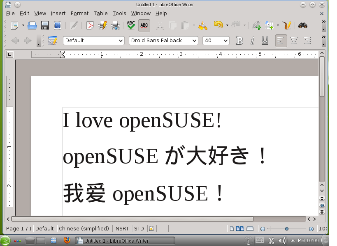
Task: Run Spelling and Grammar check
Action: 131,25
